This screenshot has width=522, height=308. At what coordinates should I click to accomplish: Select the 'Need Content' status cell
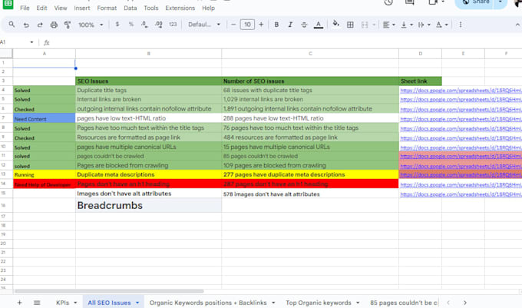tap(45, 118)
